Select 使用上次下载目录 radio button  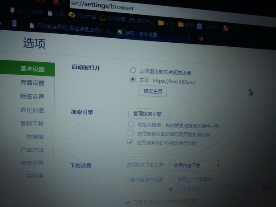coord(171,179)
